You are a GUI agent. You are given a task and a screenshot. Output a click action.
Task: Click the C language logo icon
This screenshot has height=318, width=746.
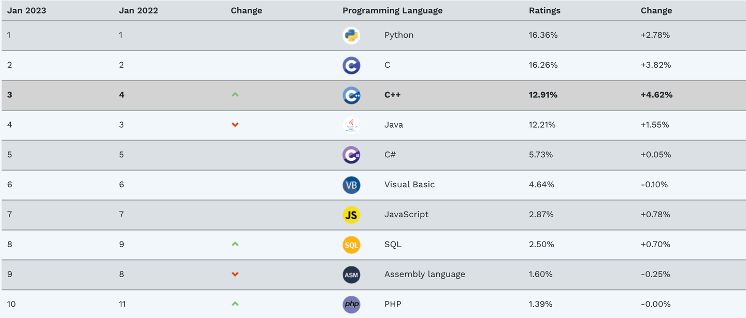[351, 65]
